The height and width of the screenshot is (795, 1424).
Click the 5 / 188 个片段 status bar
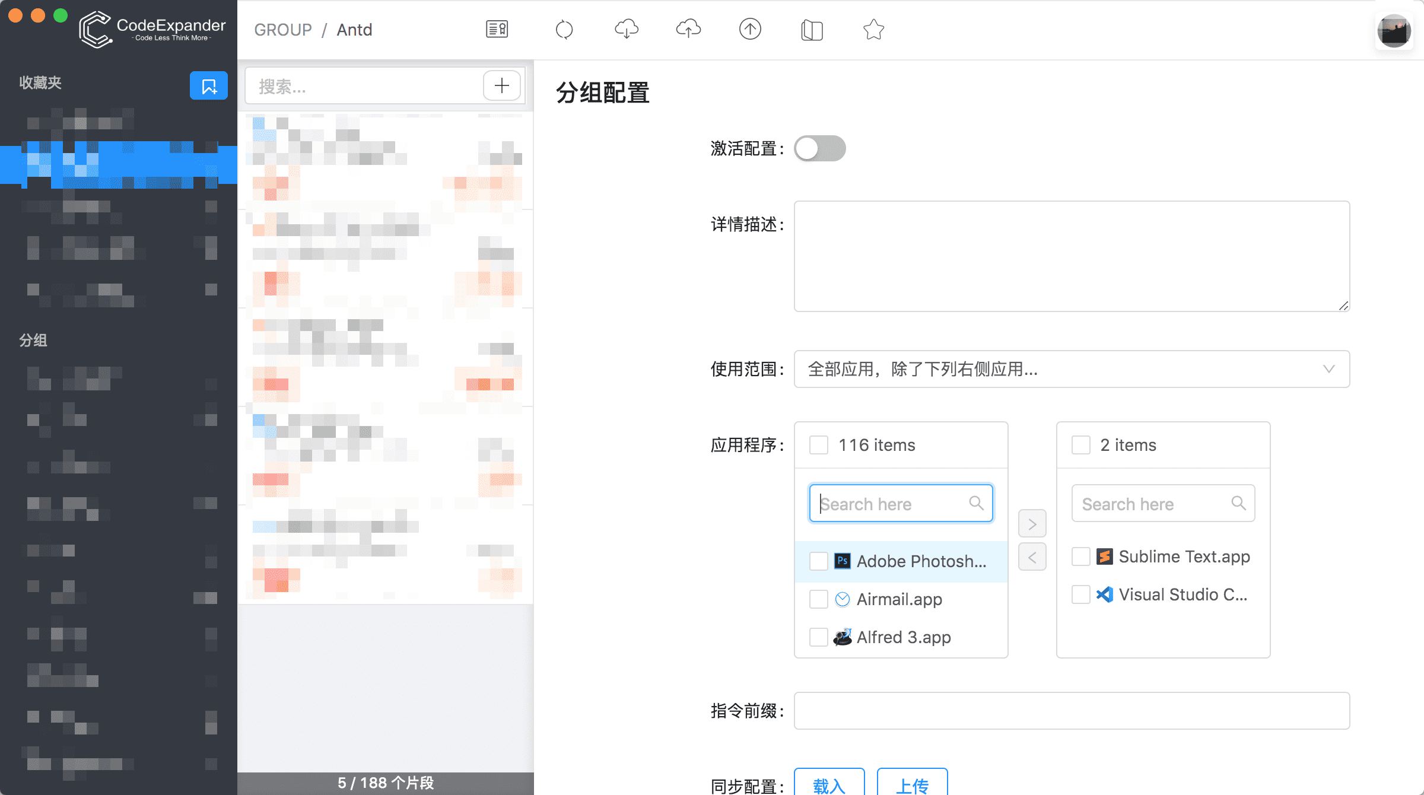pyautogui.click(x=386, y=783)
